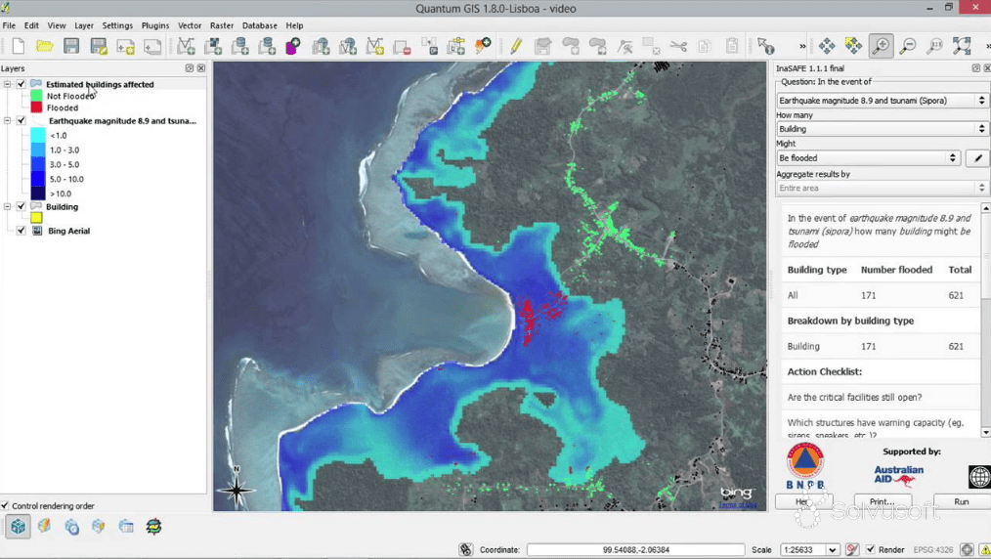Click the Pan Map to Selection icon
Screen dimensions: 991x559
tap(853, 46)
